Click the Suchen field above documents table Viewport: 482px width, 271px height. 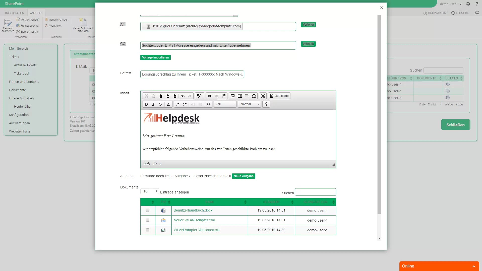[315, 192]
